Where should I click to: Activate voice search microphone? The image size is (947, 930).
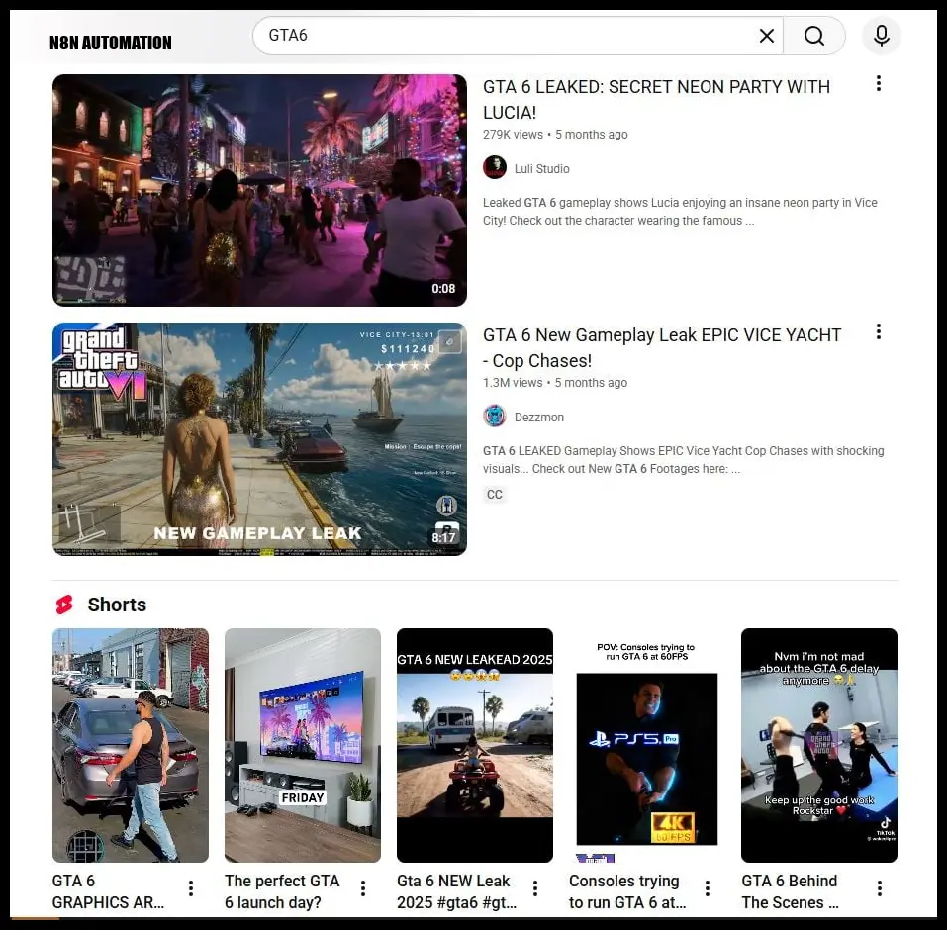(881, 36)
